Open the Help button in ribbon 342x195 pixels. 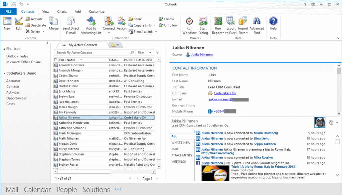pos(273,24)
